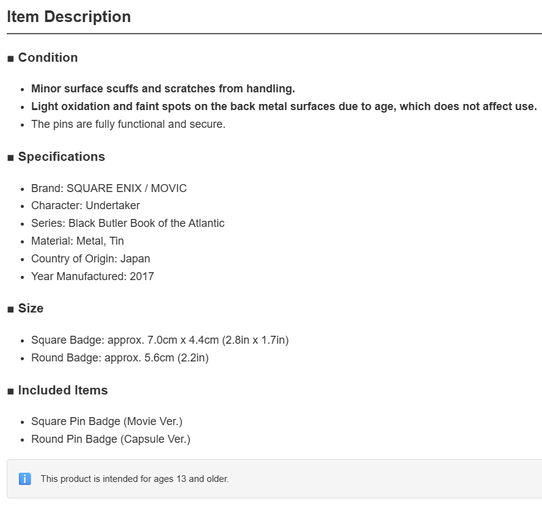The width and height of the screenshot is (542, 507).
Task: Click the pins fully functional text
Action: tap(128, 124)
